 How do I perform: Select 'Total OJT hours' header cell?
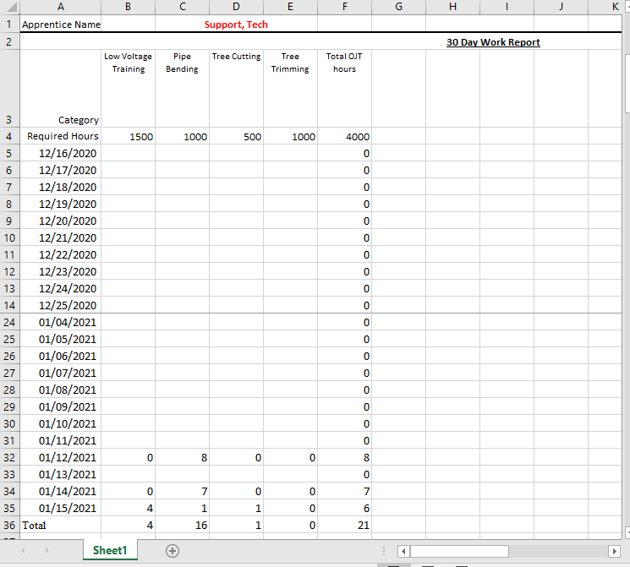coord(345,89)
